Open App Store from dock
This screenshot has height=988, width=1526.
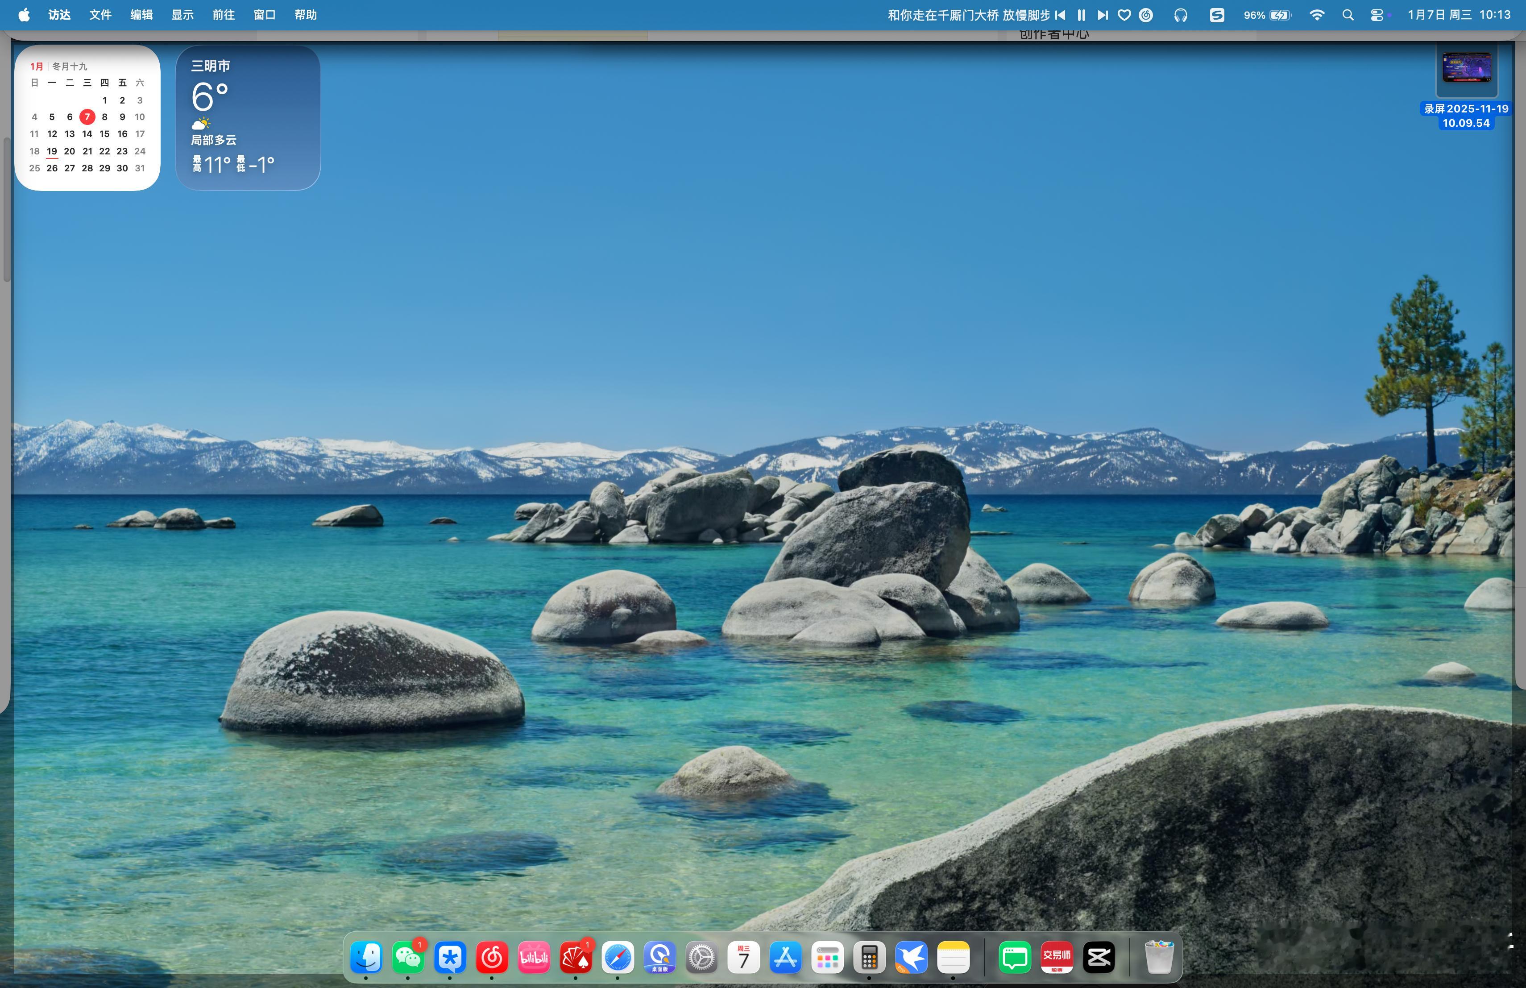click(x=785, y=958)
